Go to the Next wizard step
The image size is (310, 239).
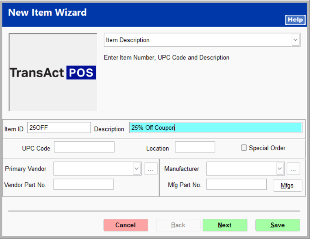(x=225, y=225)
